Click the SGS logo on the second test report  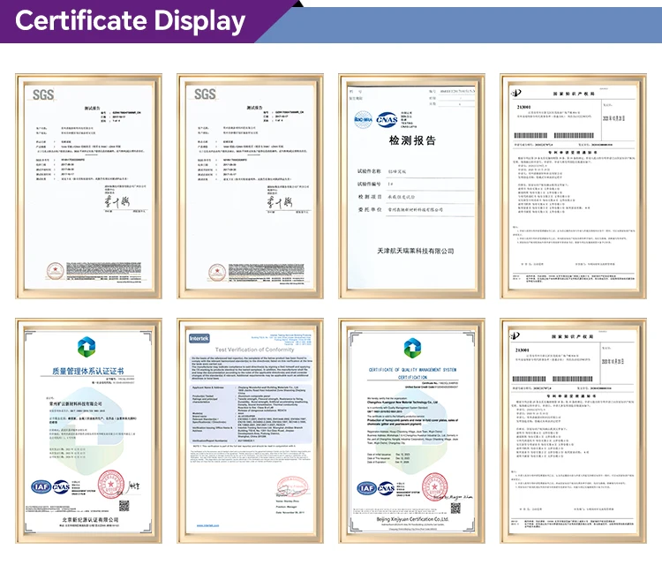coord(205,94)
